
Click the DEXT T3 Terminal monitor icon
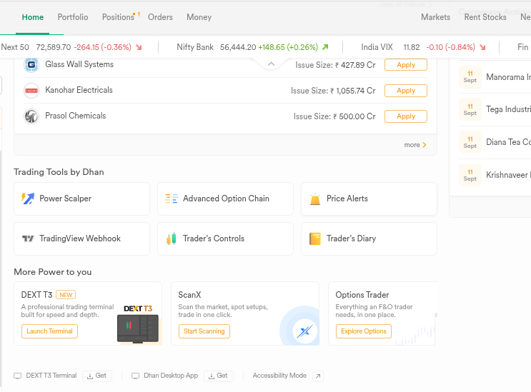tap(18, 376)
